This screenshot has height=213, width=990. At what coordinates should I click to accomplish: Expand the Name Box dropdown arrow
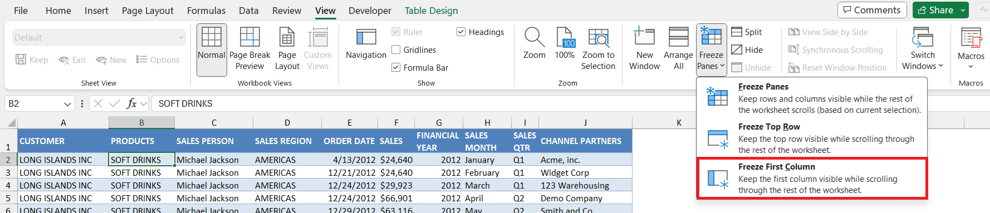[67, 103]
